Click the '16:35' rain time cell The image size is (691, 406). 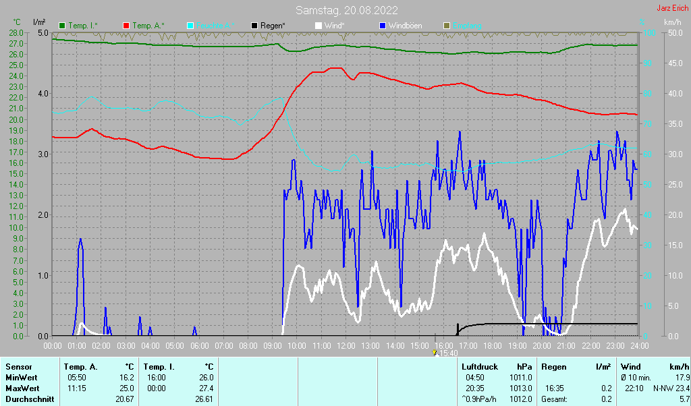(x=554, y=389)
